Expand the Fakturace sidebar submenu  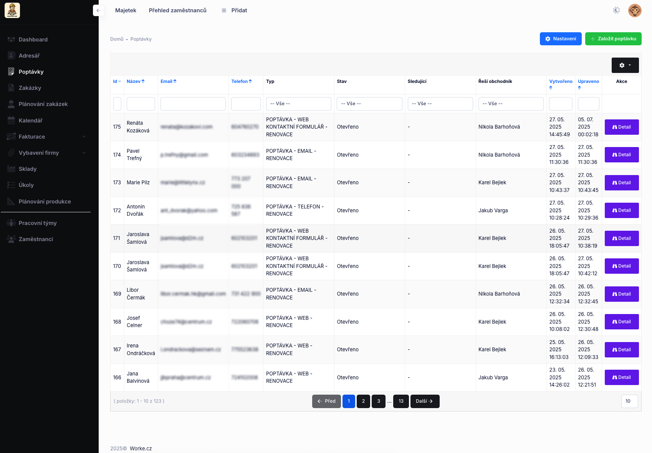pos(32,136)
